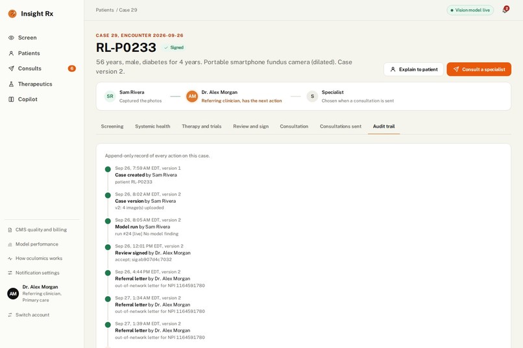Open the Therapy and trials tab
This screenshot has height=348, width=523.
click(201, 126)
